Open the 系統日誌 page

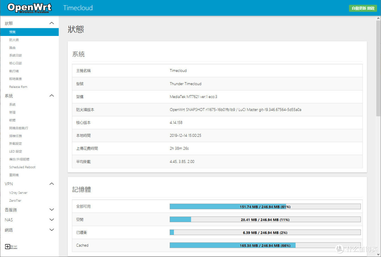tap(16, 55)
